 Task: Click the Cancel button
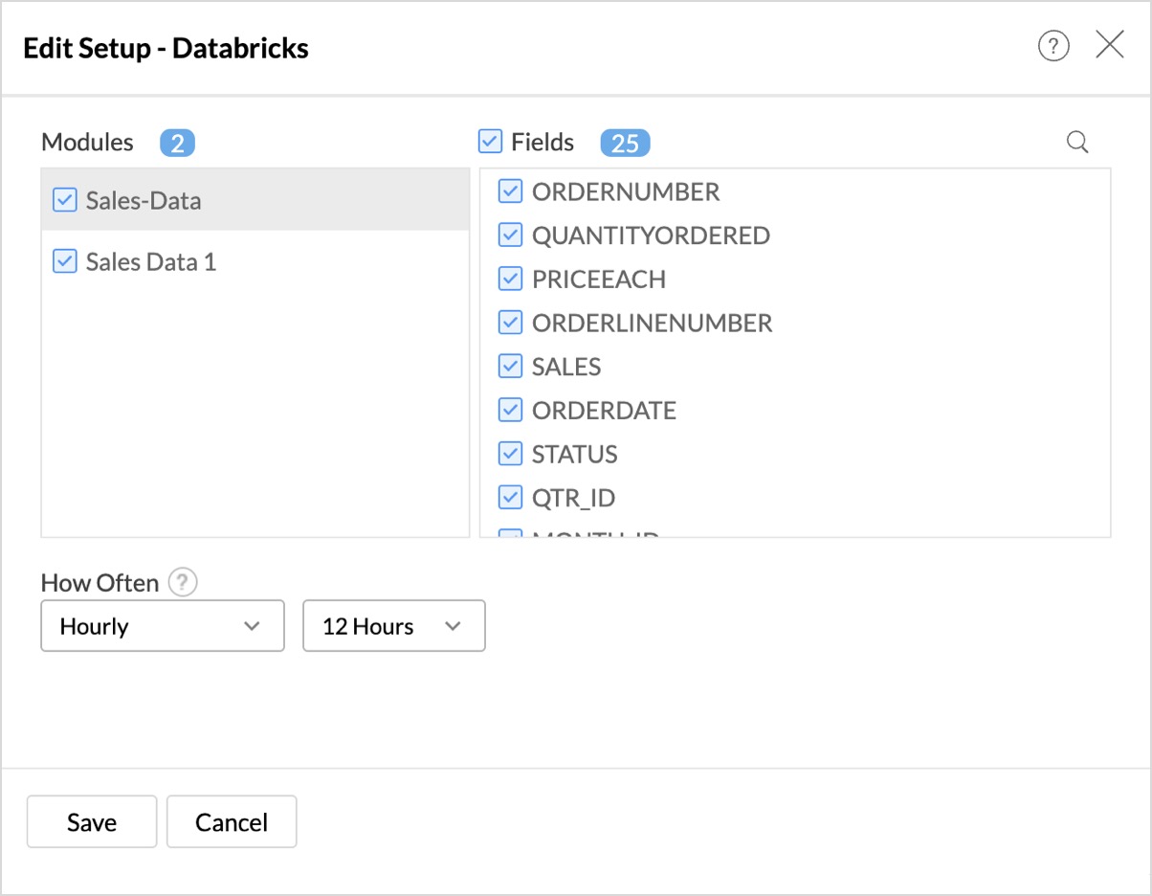(232, 821)
